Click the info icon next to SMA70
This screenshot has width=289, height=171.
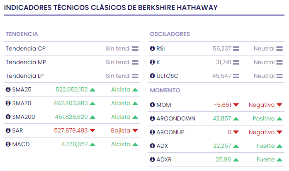pos(8,103)
